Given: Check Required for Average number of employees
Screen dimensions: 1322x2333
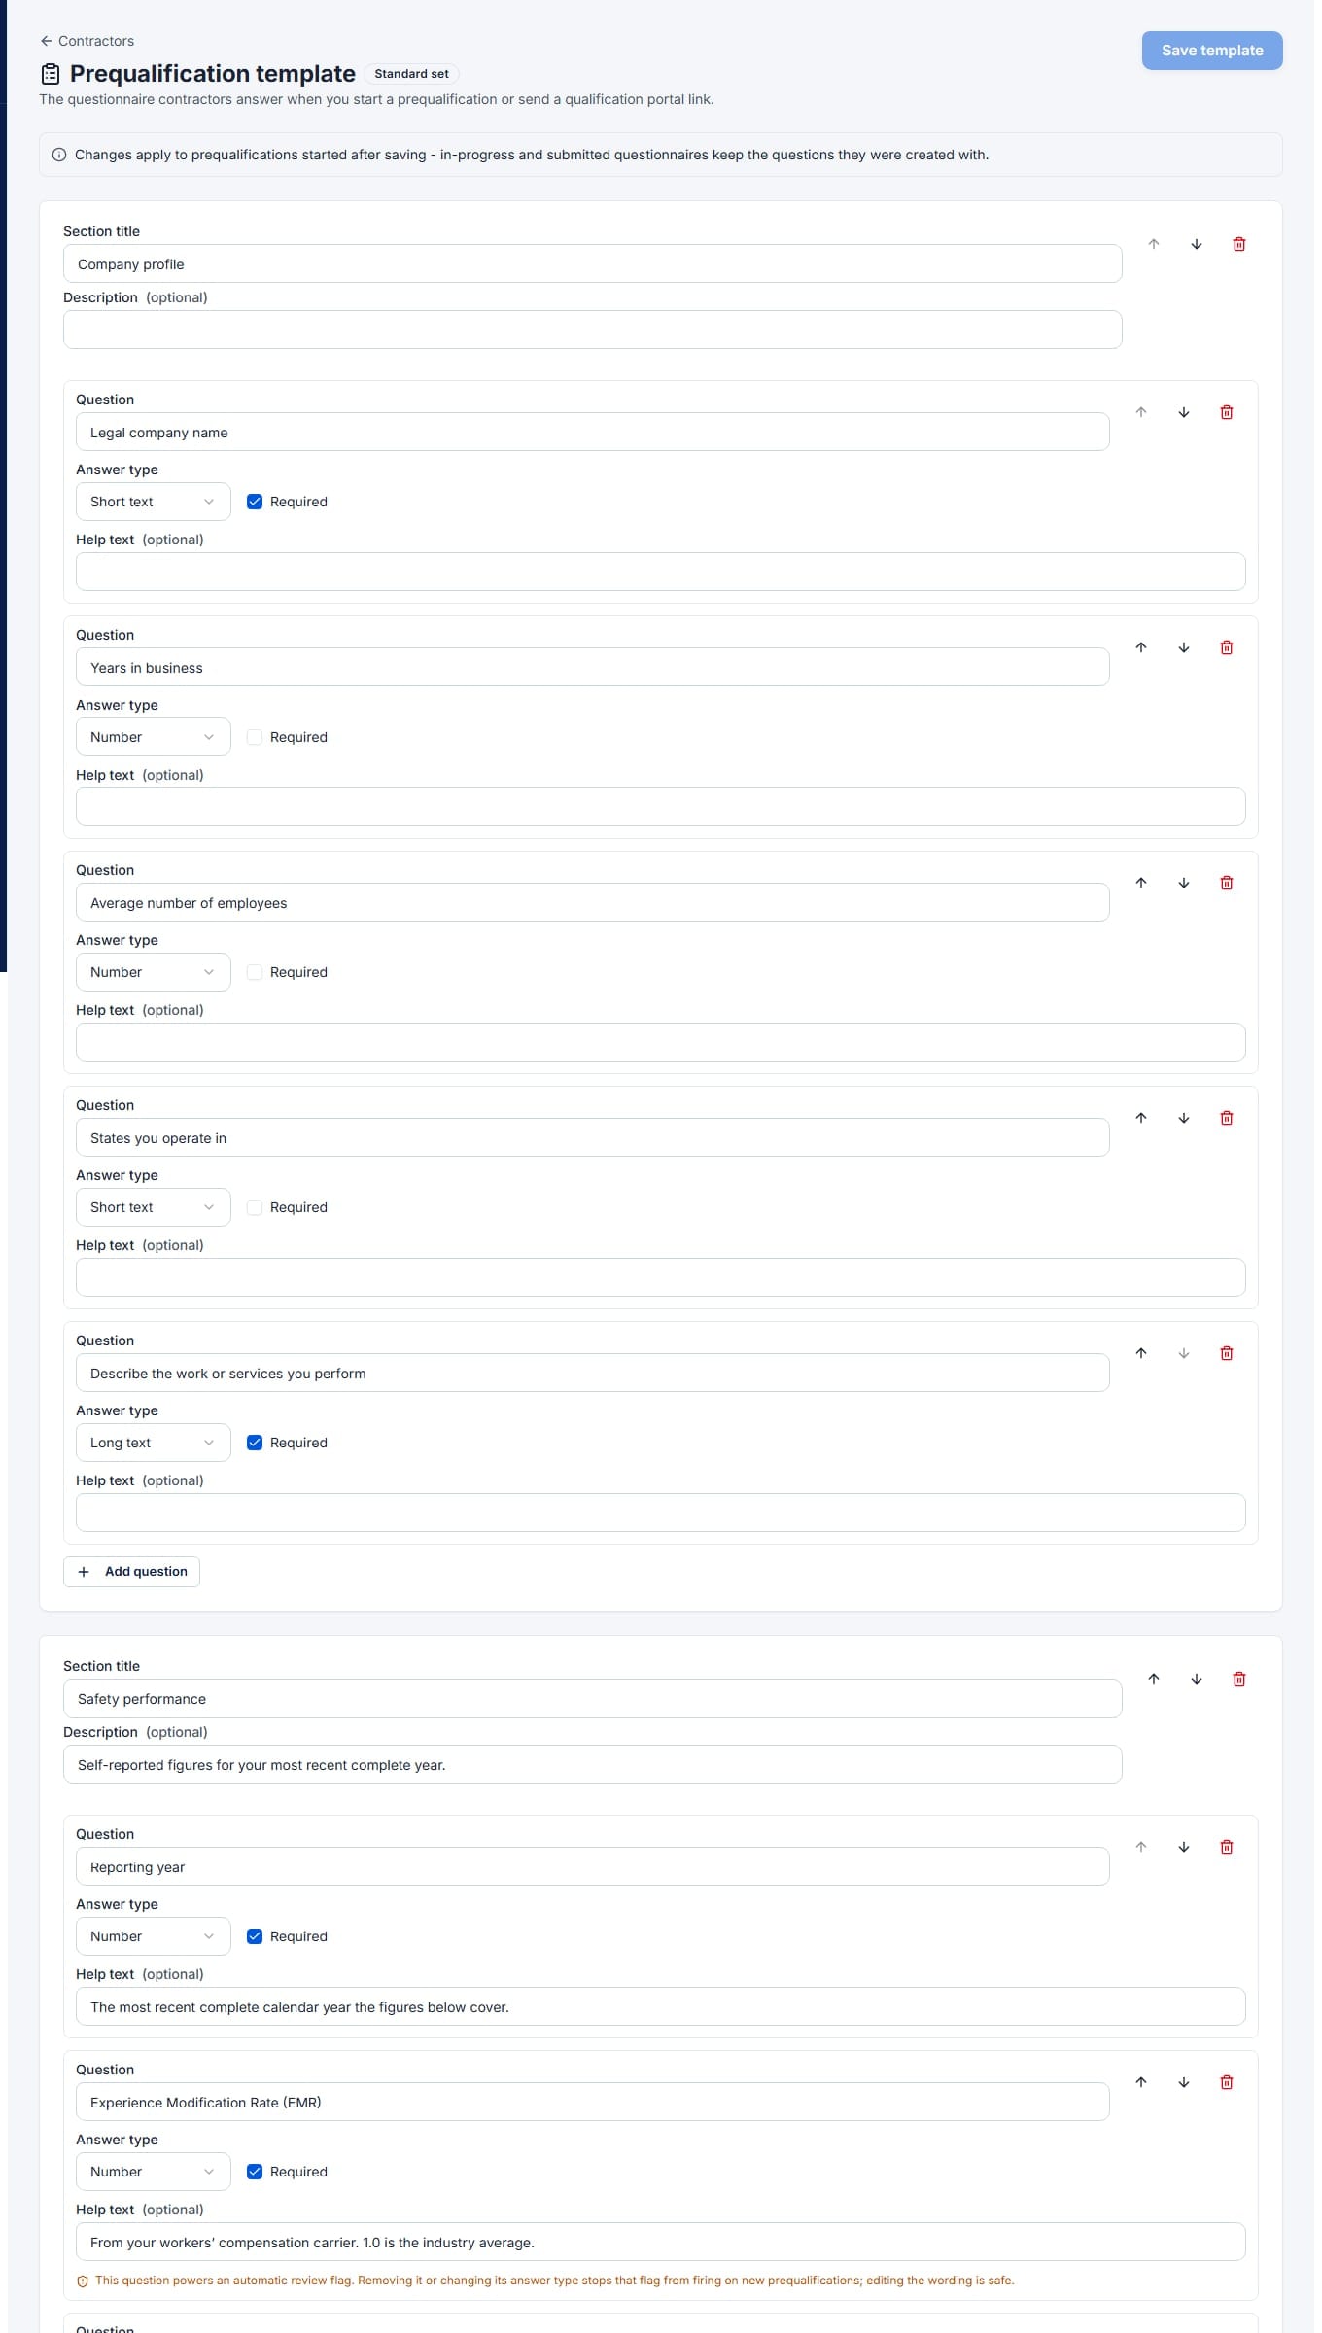Looking at the screenshot, I should (x=255, y=972).
